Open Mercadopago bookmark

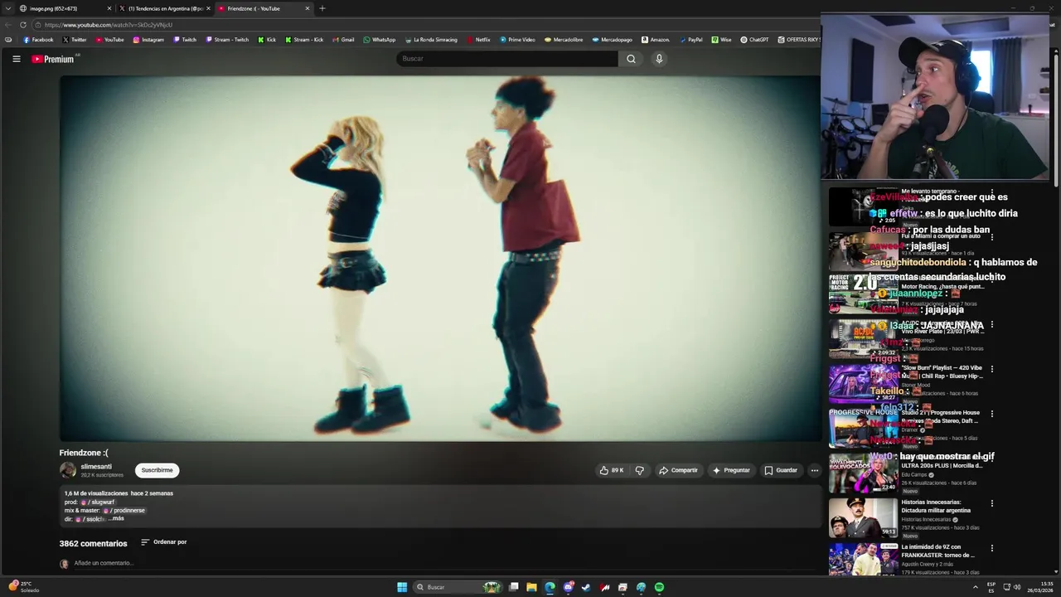click(x=612, y=40)
